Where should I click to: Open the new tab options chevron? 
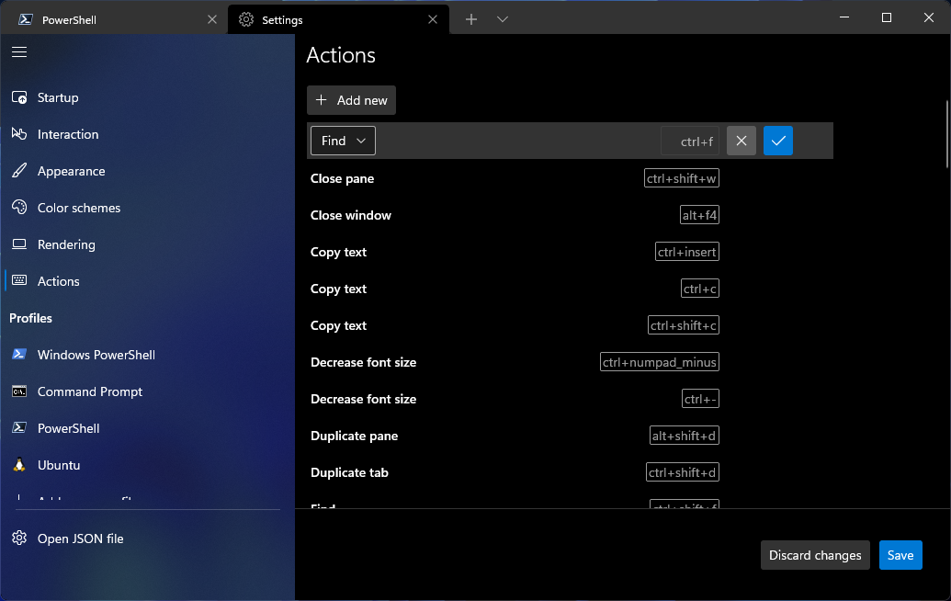click(x=501, y=18)
